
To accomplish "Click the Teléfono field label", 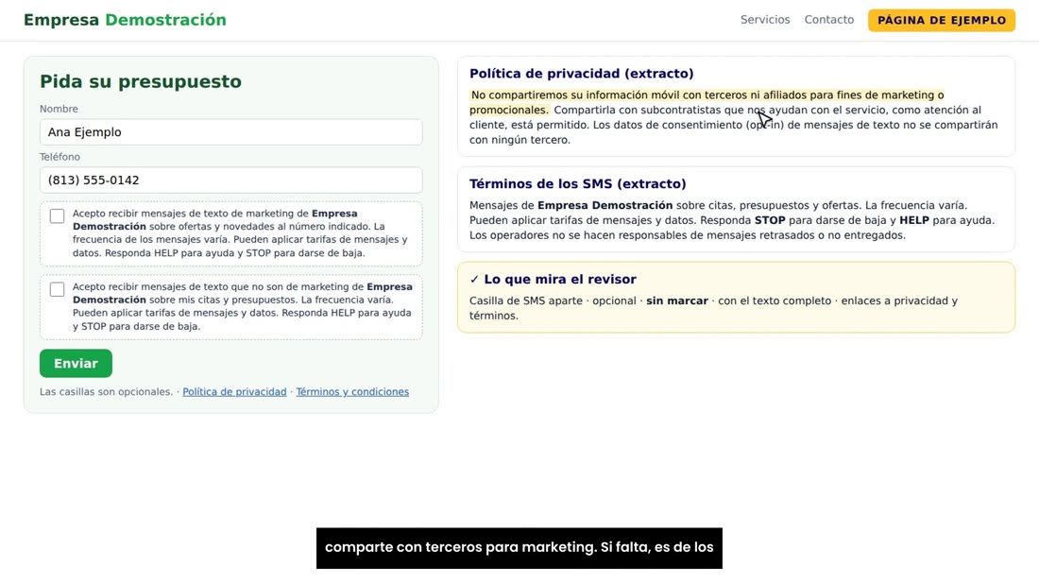I will point(60,157).
